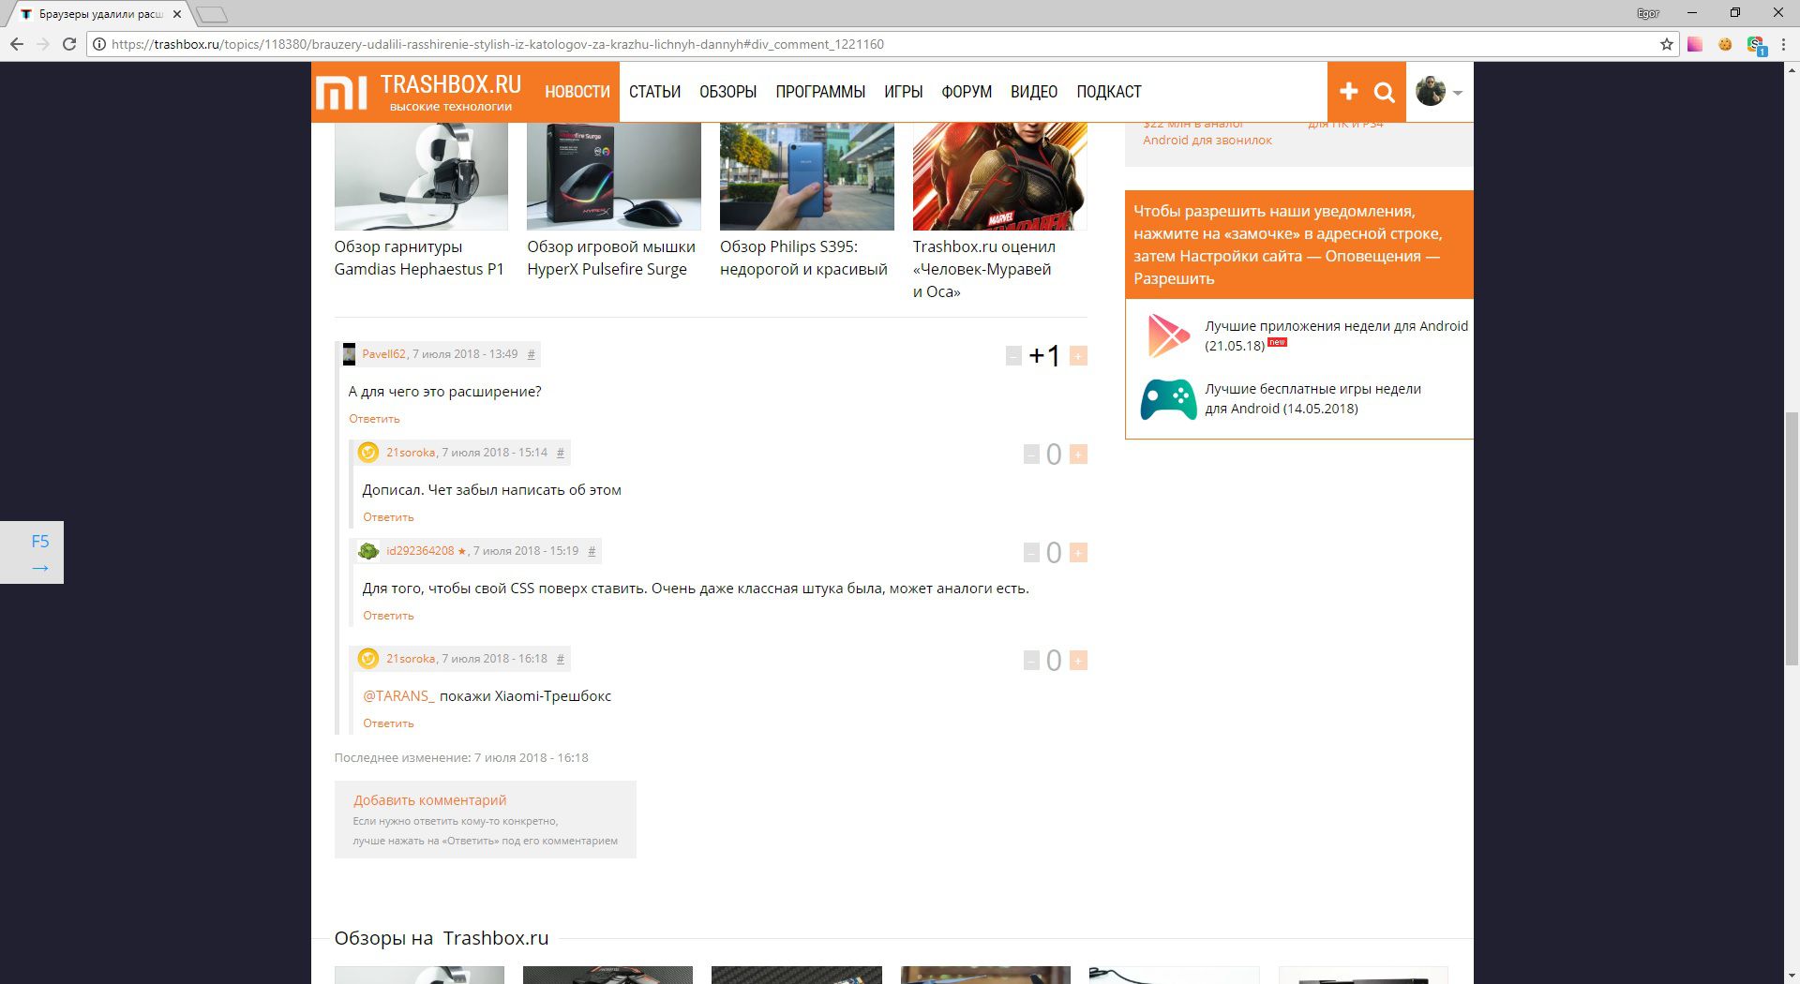The height and width of the screenshot is (984, 1800).
Task: Reply to Pavell62's comment via Ответить
Action: 374,419
